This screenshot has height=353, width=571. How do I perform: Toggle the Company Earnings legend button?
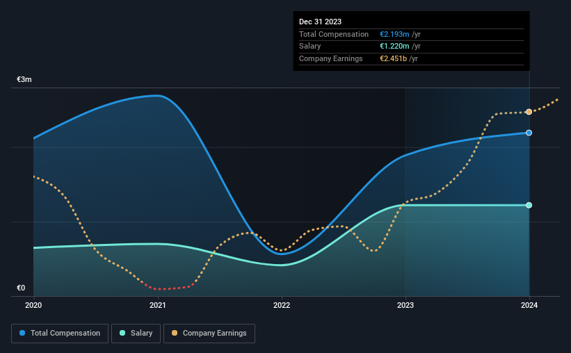(x=209, y=334)
